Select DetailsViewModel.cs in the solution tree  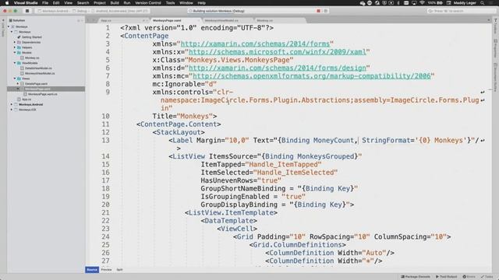coord(38,68)
